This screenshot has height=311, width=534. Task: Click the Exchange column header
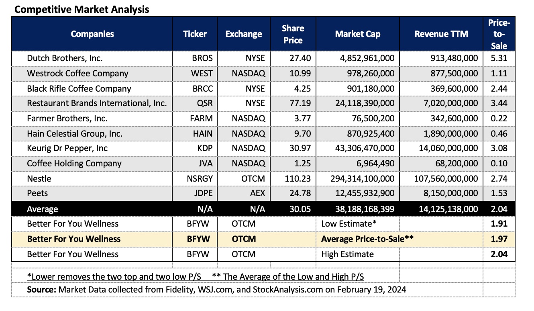tap(243, 34)
